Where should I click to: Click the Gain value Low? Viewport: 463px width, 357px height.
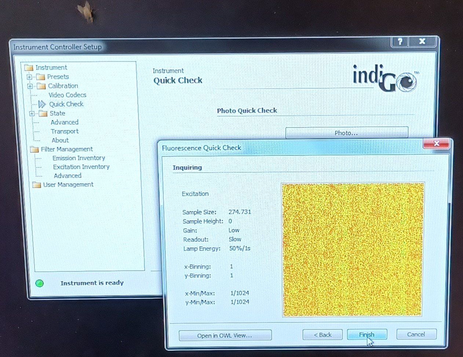(x=234, y=231)
